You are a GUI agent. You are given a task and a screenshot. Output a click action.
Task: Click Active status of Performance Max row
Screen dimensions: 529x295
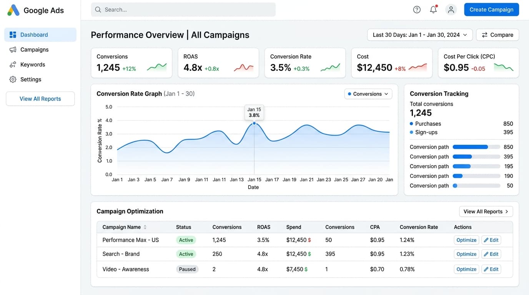pyautogui.click(x=186, y=240)
